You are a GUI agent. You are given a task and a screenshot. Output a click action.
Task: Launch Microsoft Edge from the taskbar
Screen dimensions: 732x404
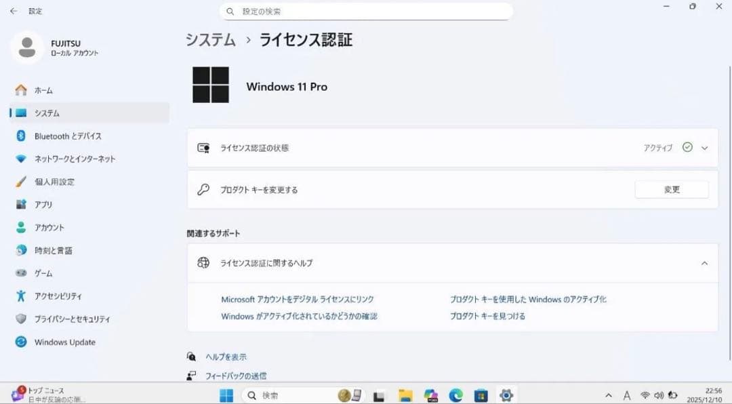tap(455, 394)
